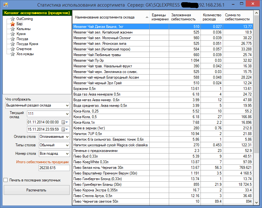262x208 pixels.
Task: Click the application icon in the title bar
Action: (x=6, y=4)
